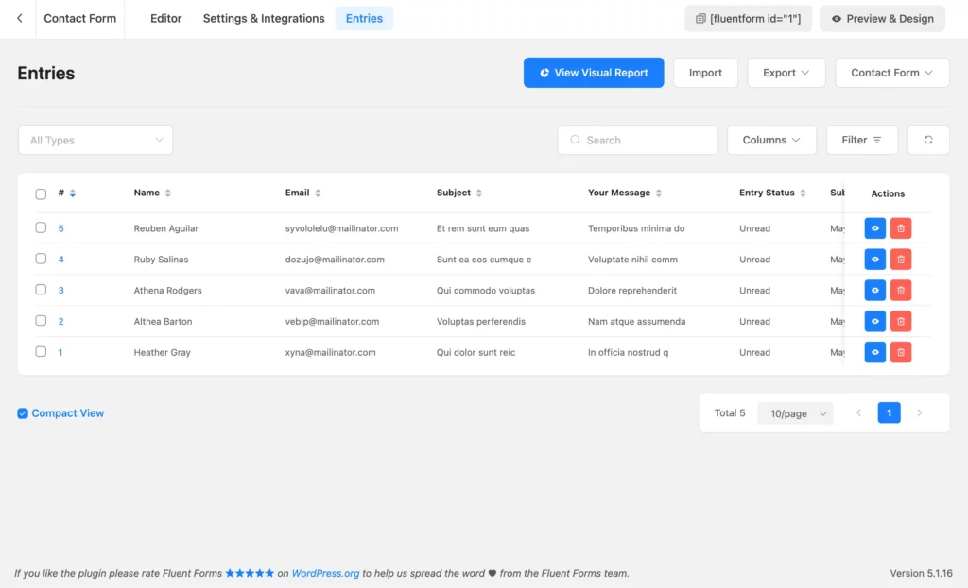
Task: Delete Althea Barton's entry using trash icon
Action: click(900, 321)
